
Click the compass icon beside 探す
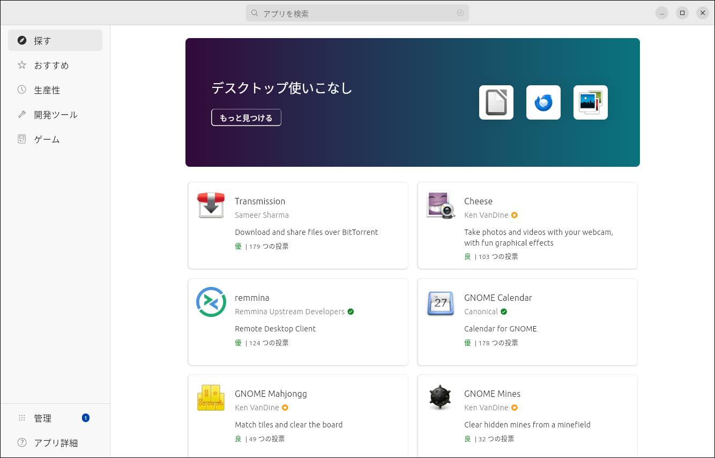22,40
